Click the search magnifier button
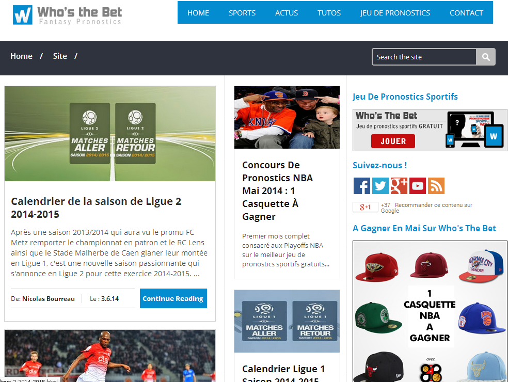 click(486, 57)
